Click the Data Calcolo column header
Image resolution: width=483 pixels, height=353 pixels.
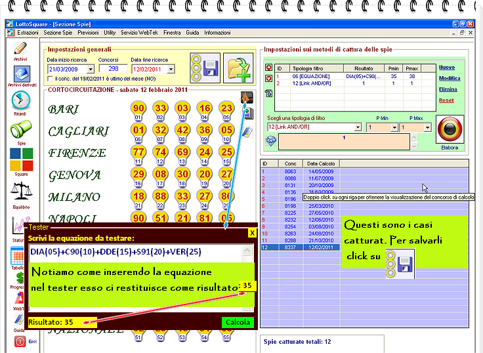click(321, 163)
